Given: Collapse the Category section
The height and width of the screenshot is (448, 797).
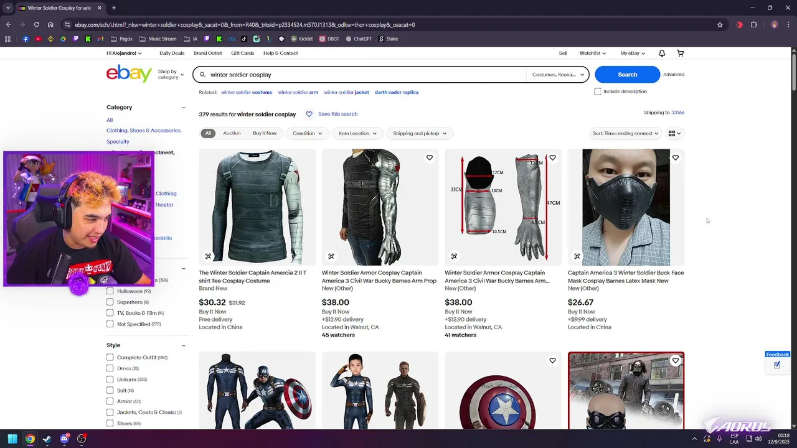Looking at the screenshot, I should tap(183, 108).
